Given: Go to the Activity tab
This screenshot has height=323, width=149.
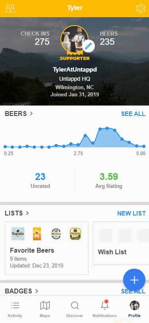Looking at the screenshot, I should coord(15,309).
